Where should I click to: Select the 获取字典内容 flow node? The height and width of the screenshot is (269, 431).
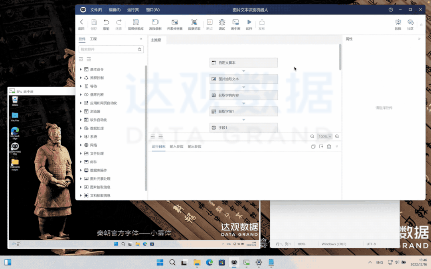point(243,95)
